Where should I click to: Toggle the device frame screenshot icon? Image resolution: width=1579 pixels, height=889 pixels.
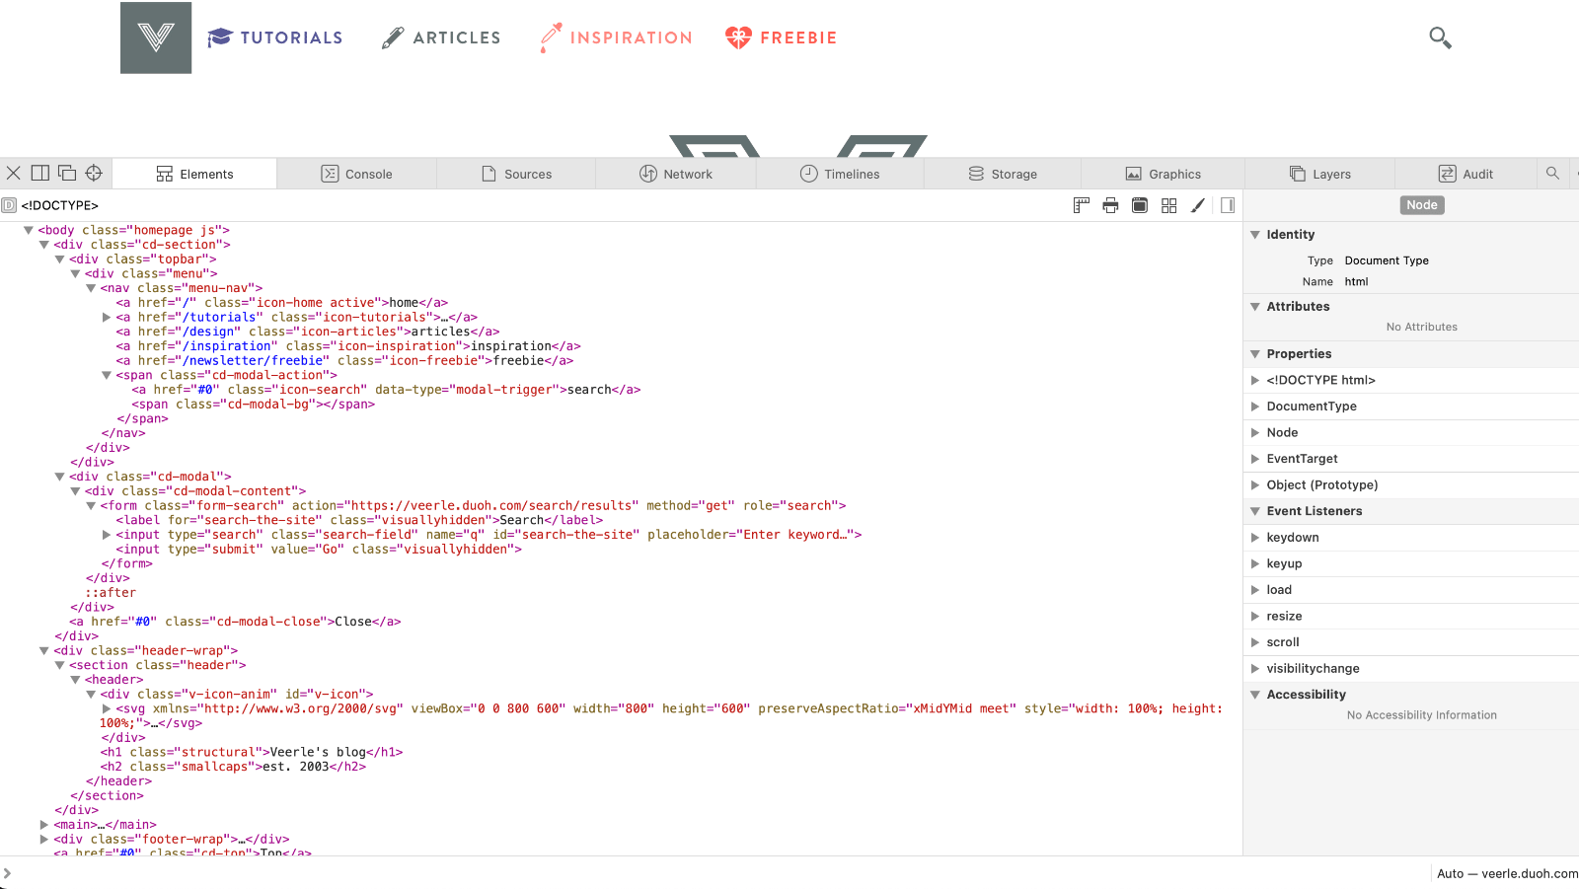click(1140, 205)
